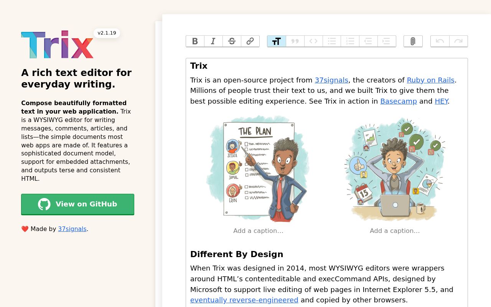Open 37signals link beside Made by
This screenshot has width=491, height=307.
[72, 229]
